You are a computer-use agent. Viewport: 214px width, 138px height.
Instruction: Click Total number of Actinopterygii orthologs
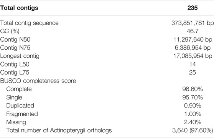59,130
